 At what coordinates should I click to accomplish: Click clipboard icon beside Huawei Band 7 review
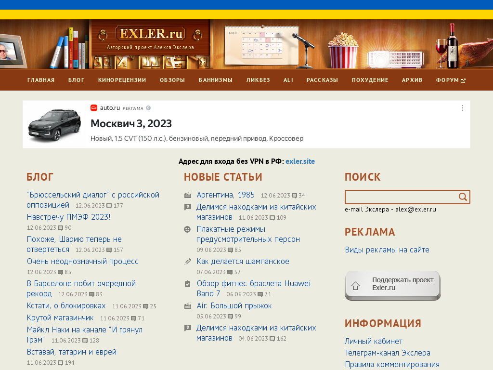pyautogui.click(x=187, y=284)
